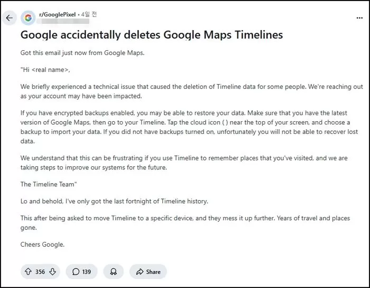370x288 pixels.
Task: Click the share arrow icon
Action: pos(140,272)
